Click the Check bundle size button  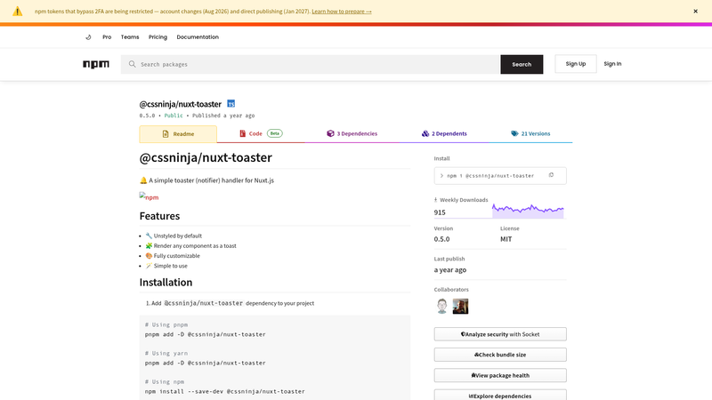point(500,355)
